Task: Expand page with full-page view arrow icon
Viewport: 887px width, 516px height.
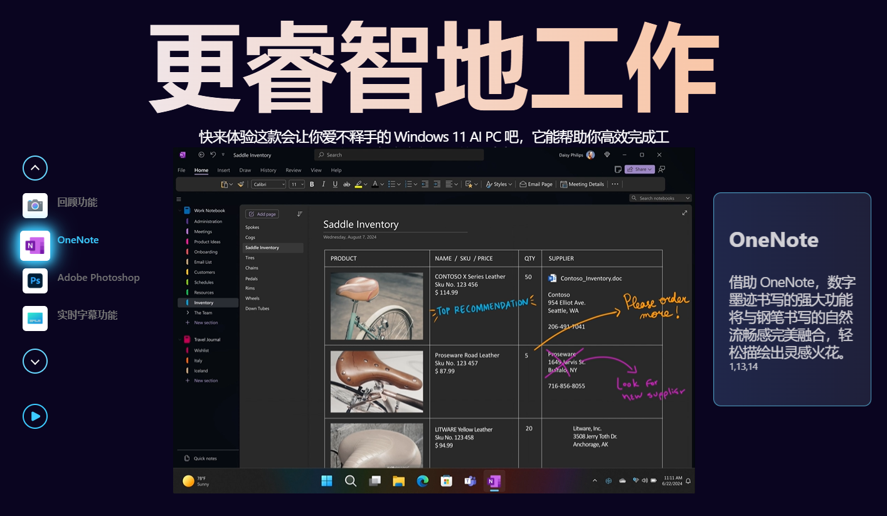Action: point(684,213)
